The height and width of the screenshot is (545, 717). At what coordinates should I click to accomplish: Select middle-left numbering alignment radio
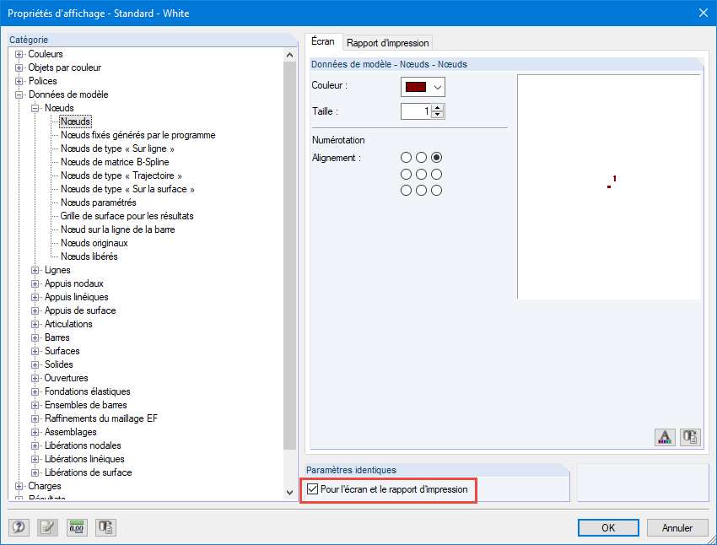coord(406,174)
